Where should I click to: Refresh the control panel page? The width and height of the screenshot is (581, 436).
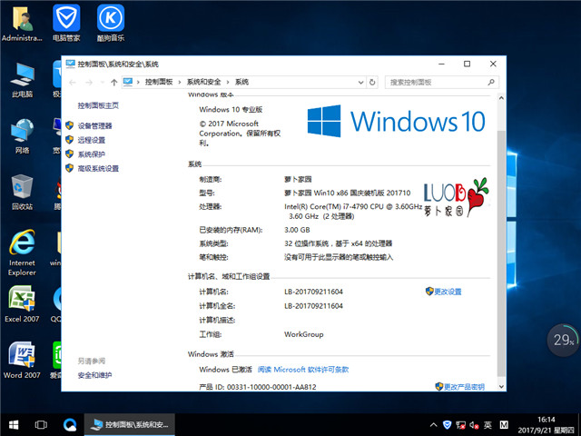point(372,83)
